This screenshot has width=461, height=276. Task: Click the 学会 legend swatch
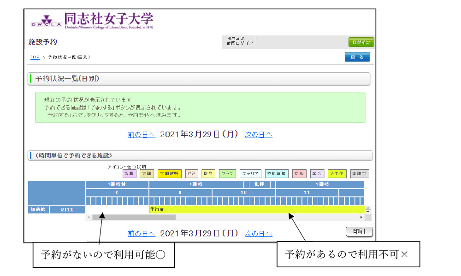317,173
